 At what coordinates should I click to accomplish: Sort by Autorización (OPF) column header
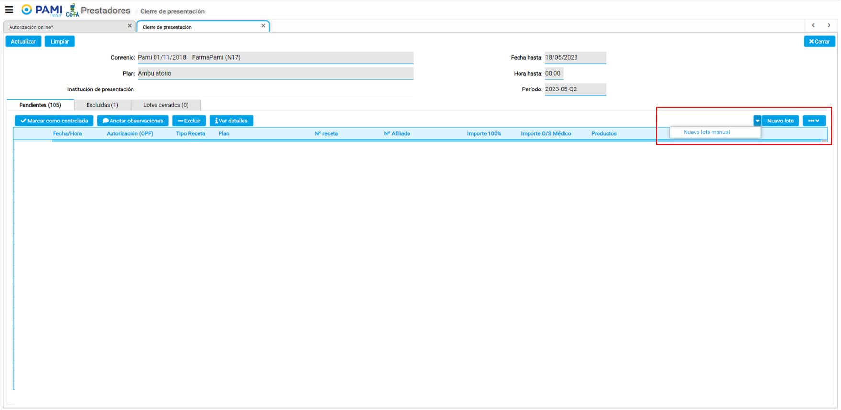coord(130,134)
